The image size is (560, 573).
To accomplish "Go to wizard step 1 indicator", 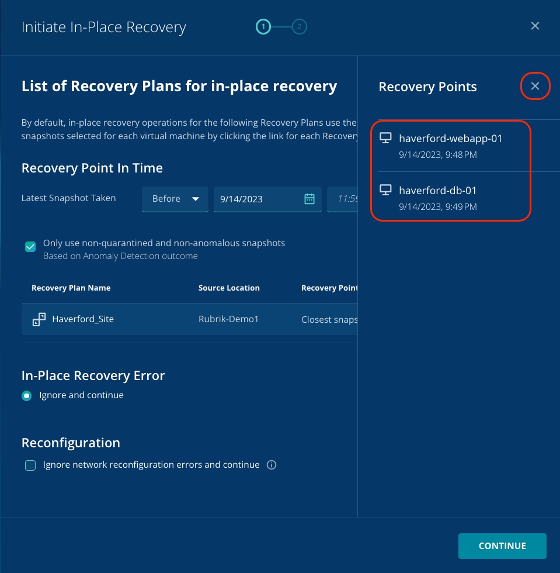I will 263,26.
